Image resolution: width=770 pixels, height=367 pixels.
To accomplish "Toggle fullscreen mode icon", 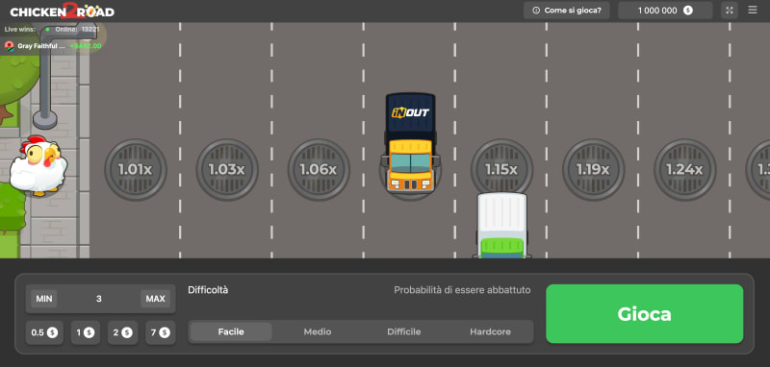I will (730, 11).
